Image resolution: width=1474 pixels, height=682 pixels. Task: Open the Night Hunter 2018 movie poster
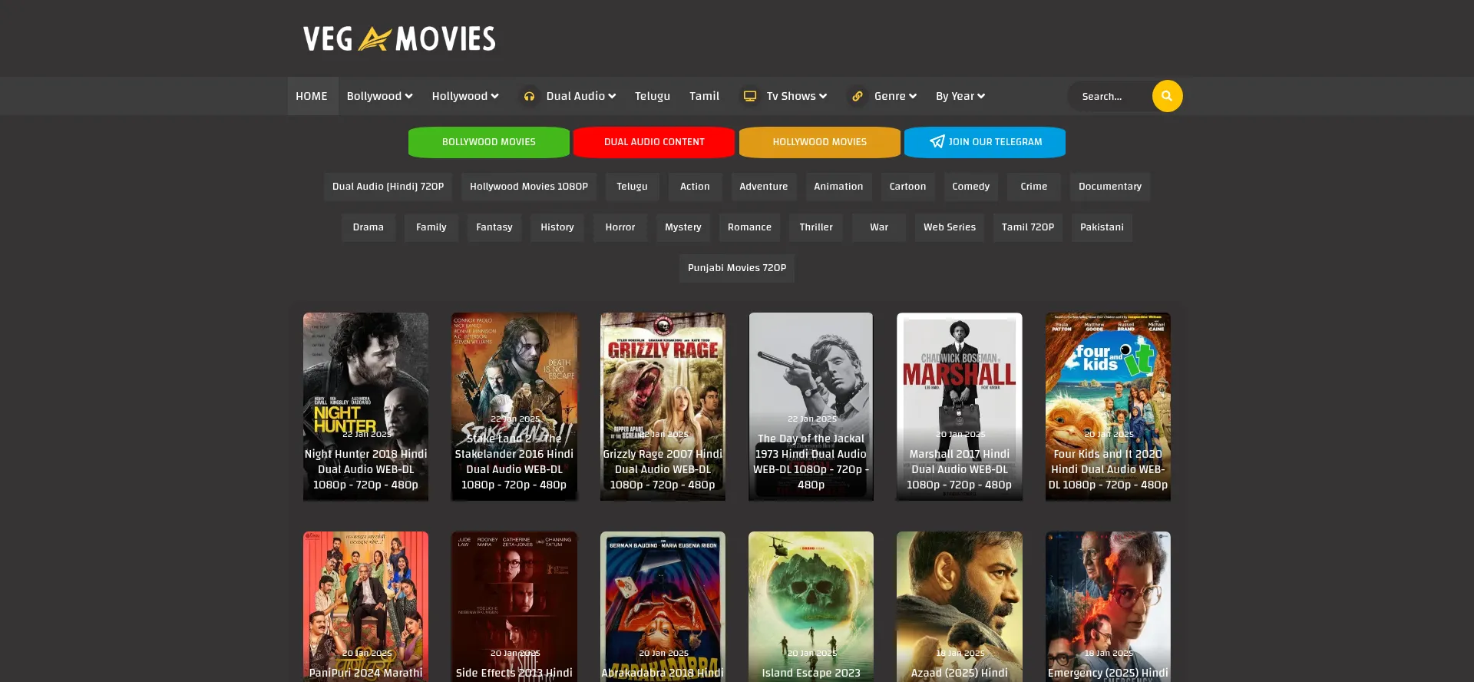tap(365, 406)
